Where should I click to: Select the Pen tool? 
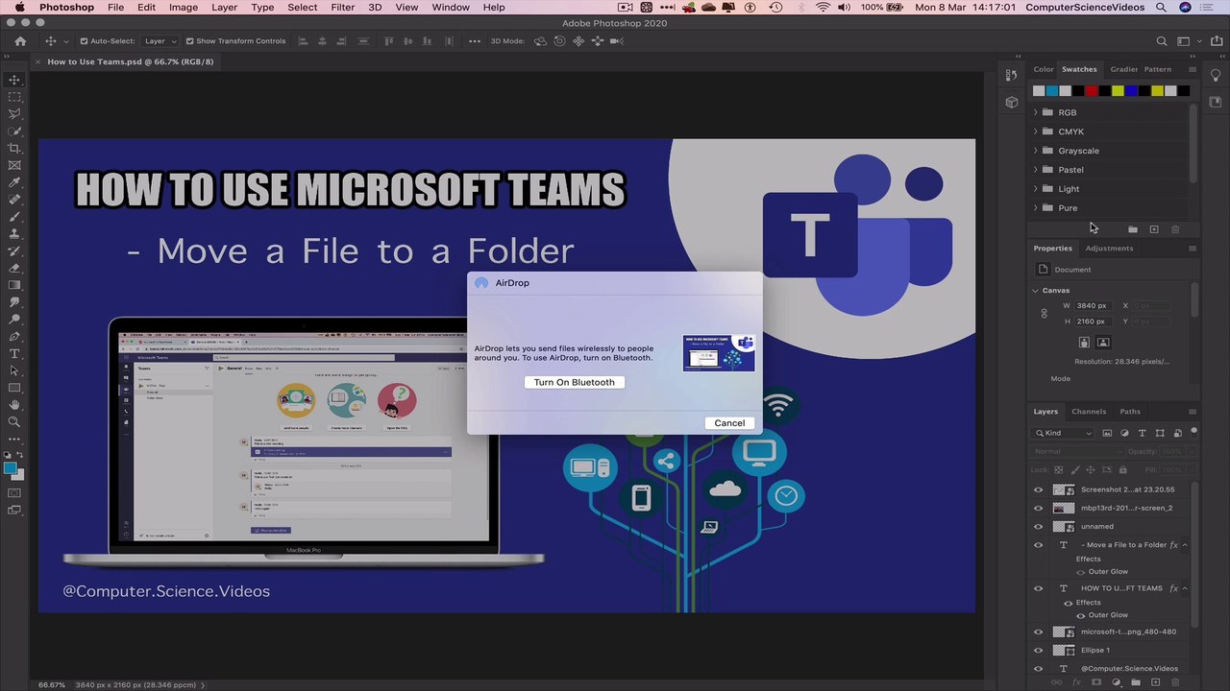coord(14,337)
